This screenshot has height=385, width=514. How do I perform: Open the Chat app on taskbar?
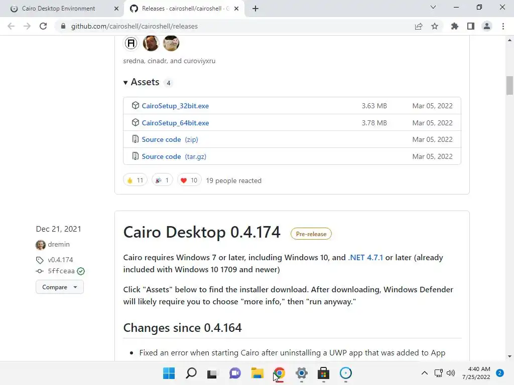[235, 373]
